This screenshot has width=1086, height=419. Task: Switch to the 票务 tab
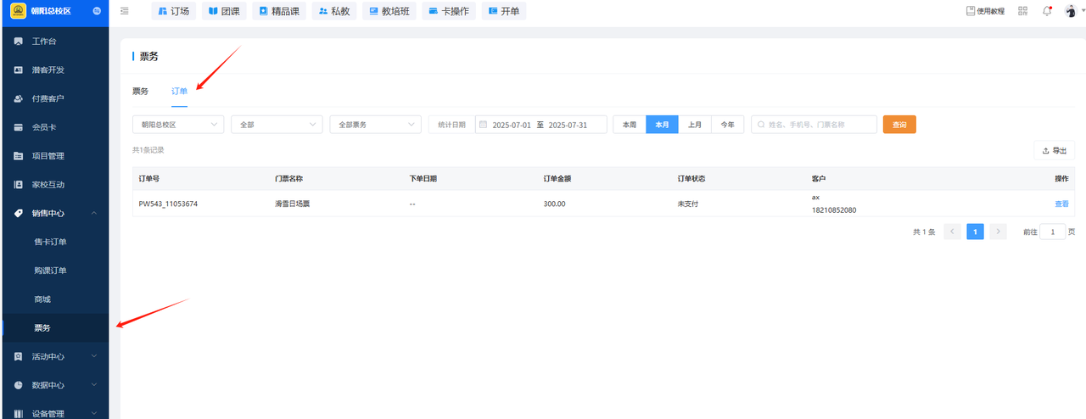coord(140,91)
